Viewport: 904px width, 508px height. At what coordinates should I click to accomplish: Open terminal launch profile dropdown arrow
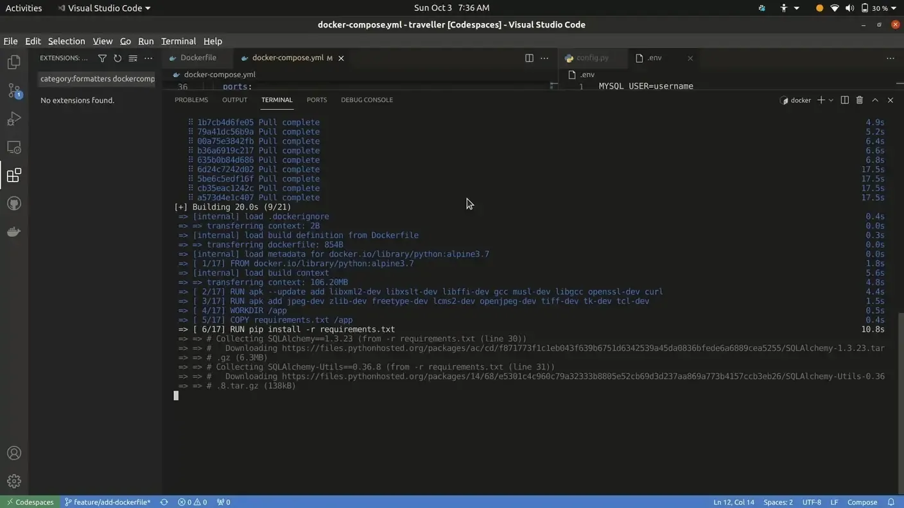(x=831, y=100)
